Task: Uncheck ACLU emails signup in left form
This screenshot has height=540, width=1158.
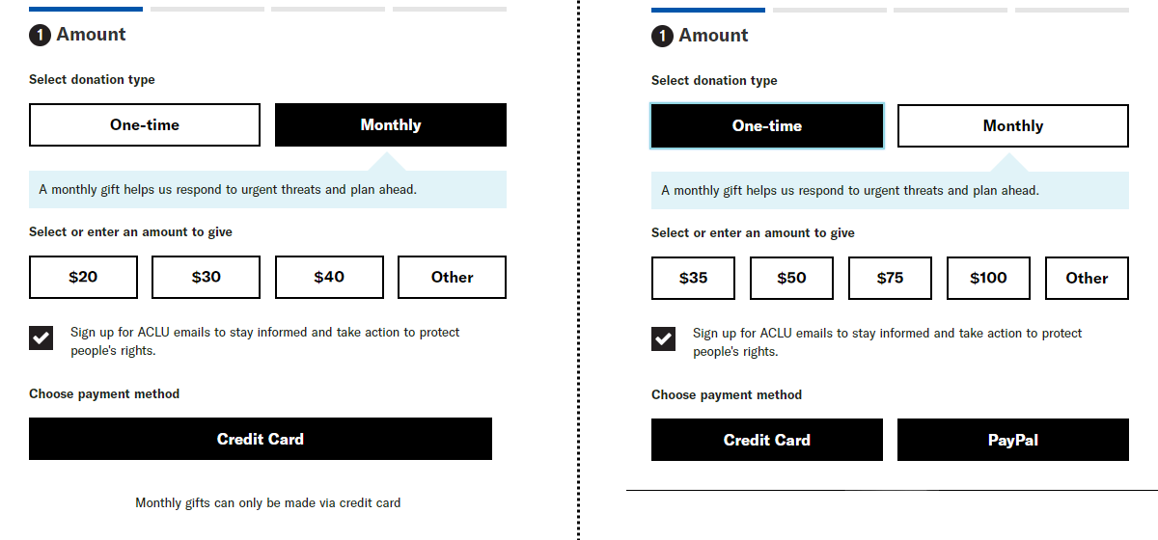Action: tap(41, 338)
